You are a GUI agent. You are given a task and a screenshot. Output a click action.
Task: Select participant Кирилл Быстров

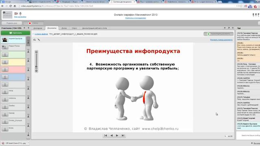(13, 40)
